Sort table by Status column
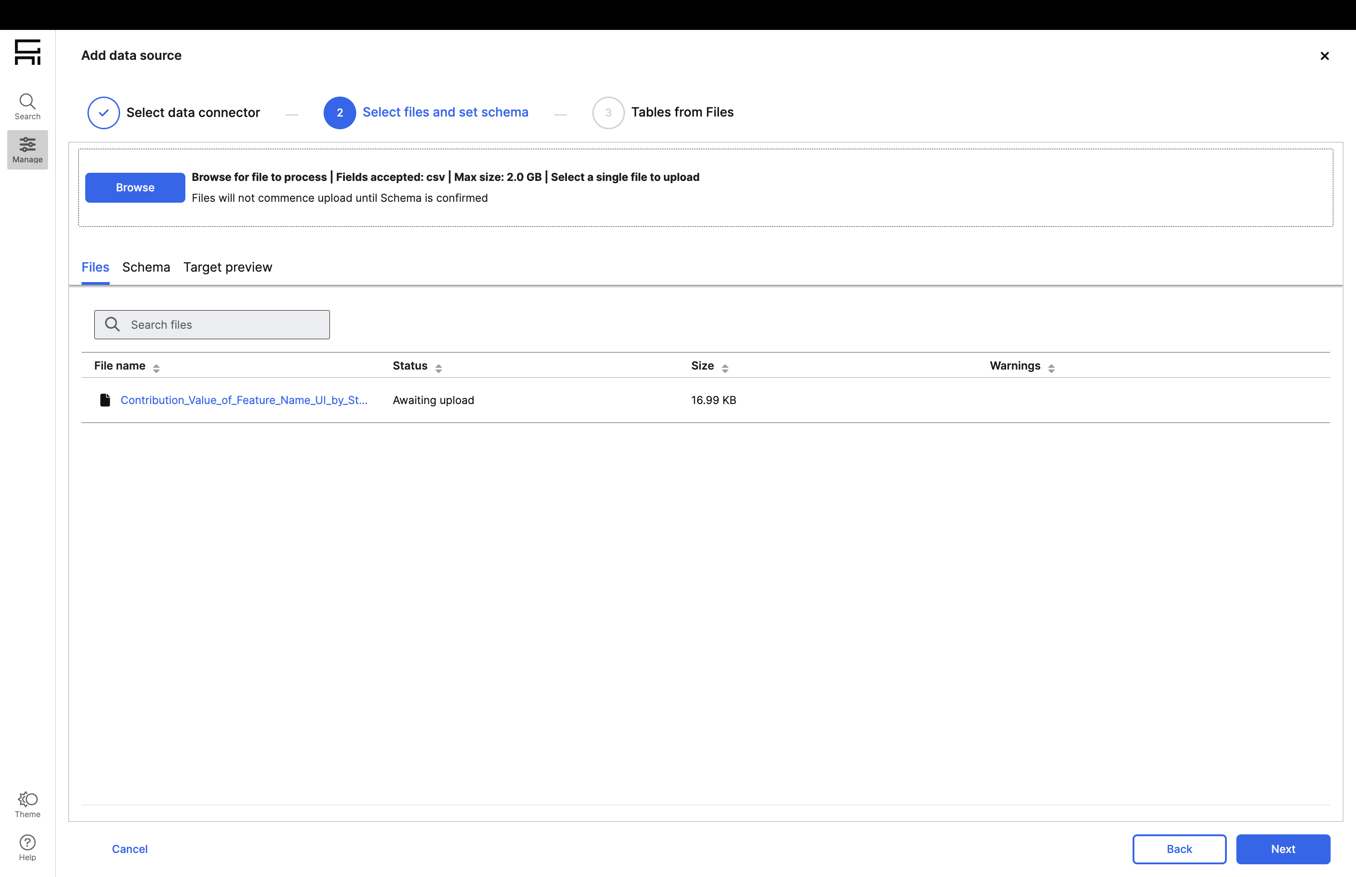 438,368
